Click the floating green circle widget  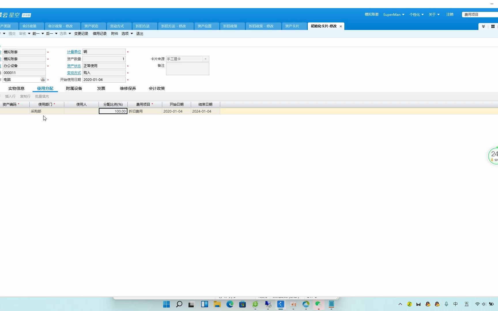pyautogui.click(x=493, y=156)
